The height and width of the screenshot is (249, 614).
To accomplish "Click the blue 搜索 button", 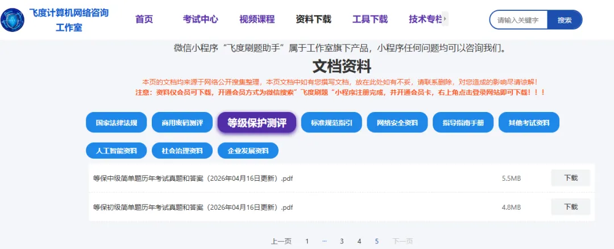I will tap(565, 20).
